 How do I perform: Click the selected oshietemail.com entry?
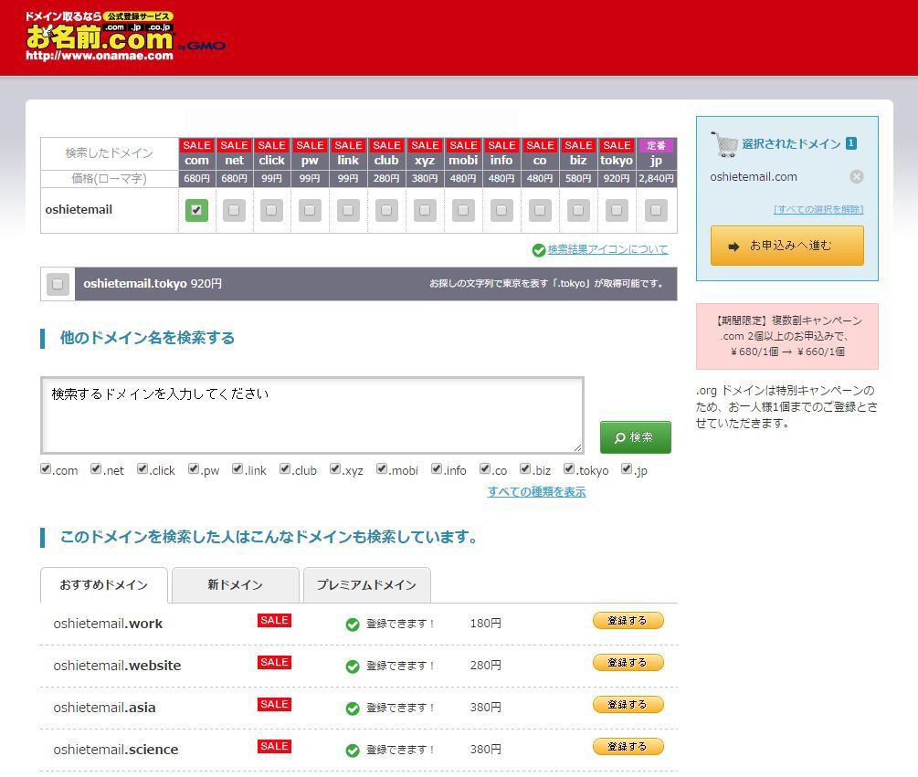pos(754,177)
